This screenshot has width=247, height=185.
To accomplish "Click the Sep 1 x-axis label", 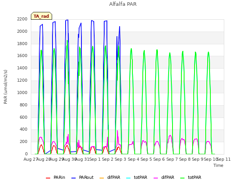I will click(95, 159).
